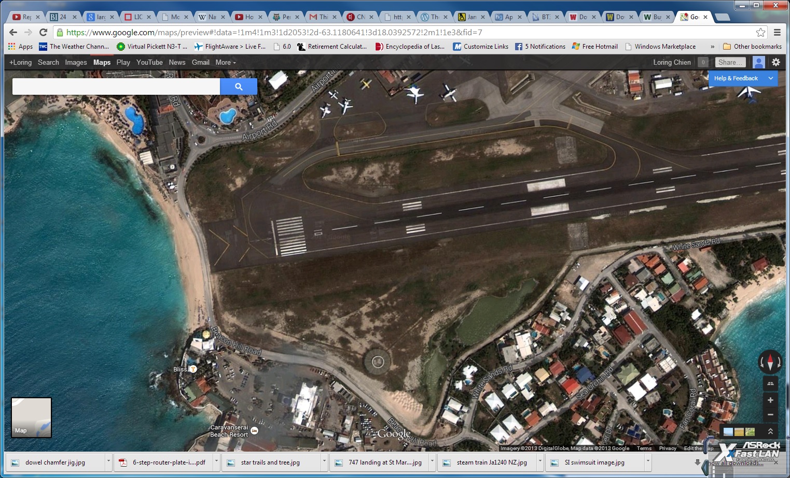Expand the imagery photo carousel chevron

click(x=770, y=431)
